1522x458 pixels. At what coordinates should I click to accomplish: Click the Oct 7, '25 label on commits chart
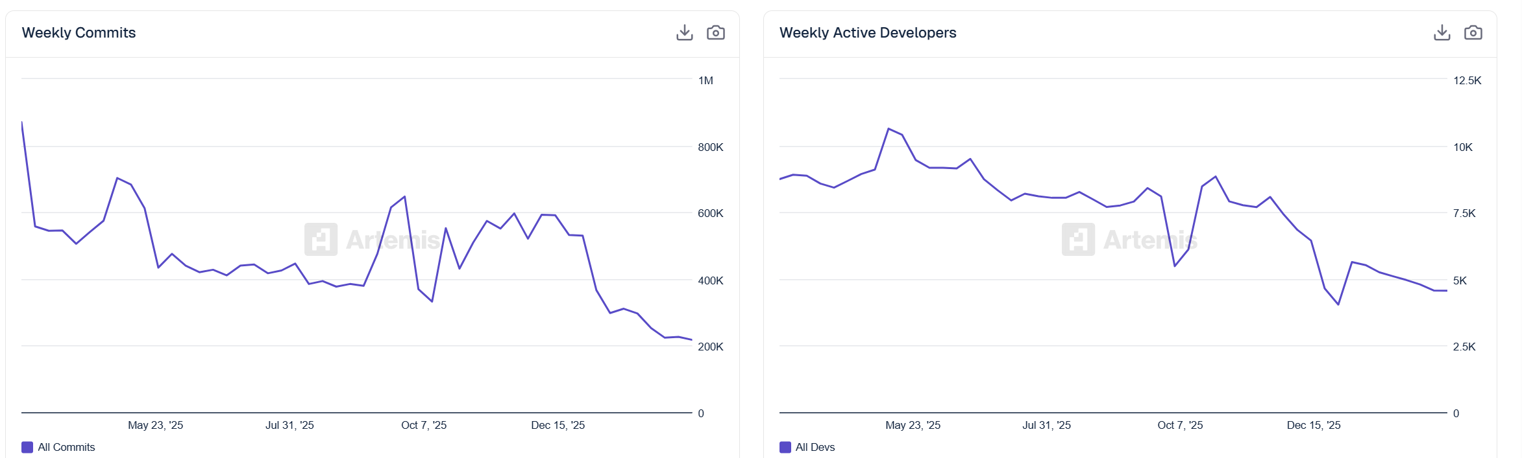click(424, 425)
